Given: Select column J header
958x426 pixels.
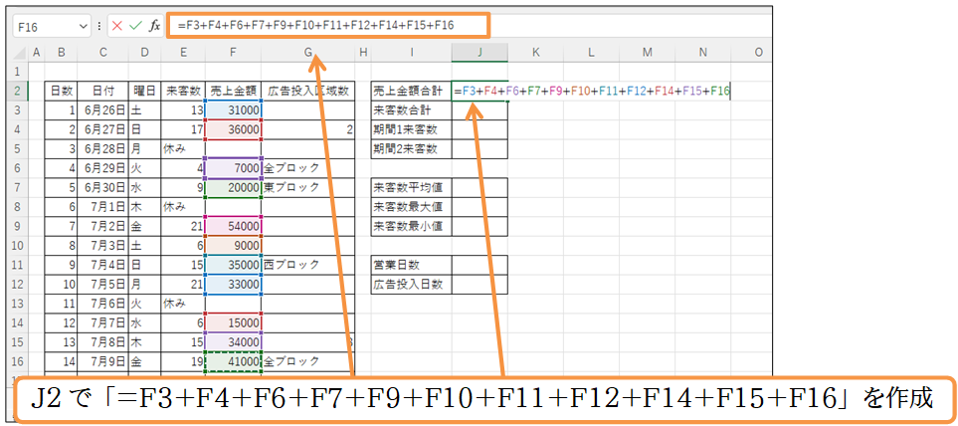Looking at the screenshot, I should [479, 53].
